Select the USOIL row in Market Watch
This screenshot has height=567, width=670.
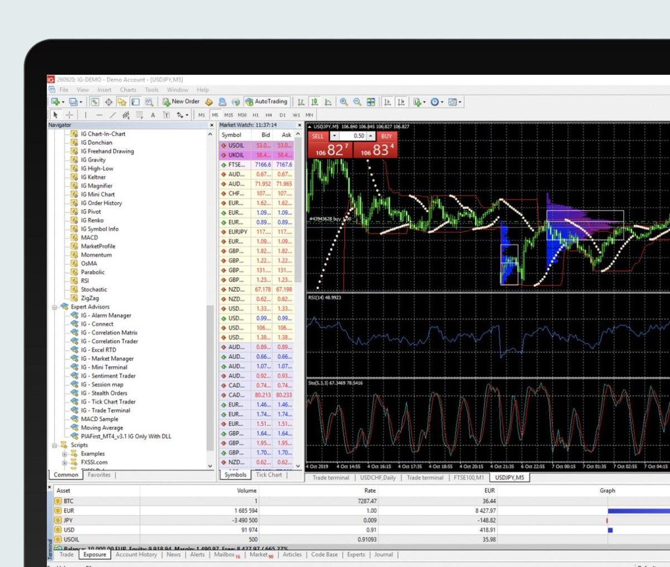(256, 145)
